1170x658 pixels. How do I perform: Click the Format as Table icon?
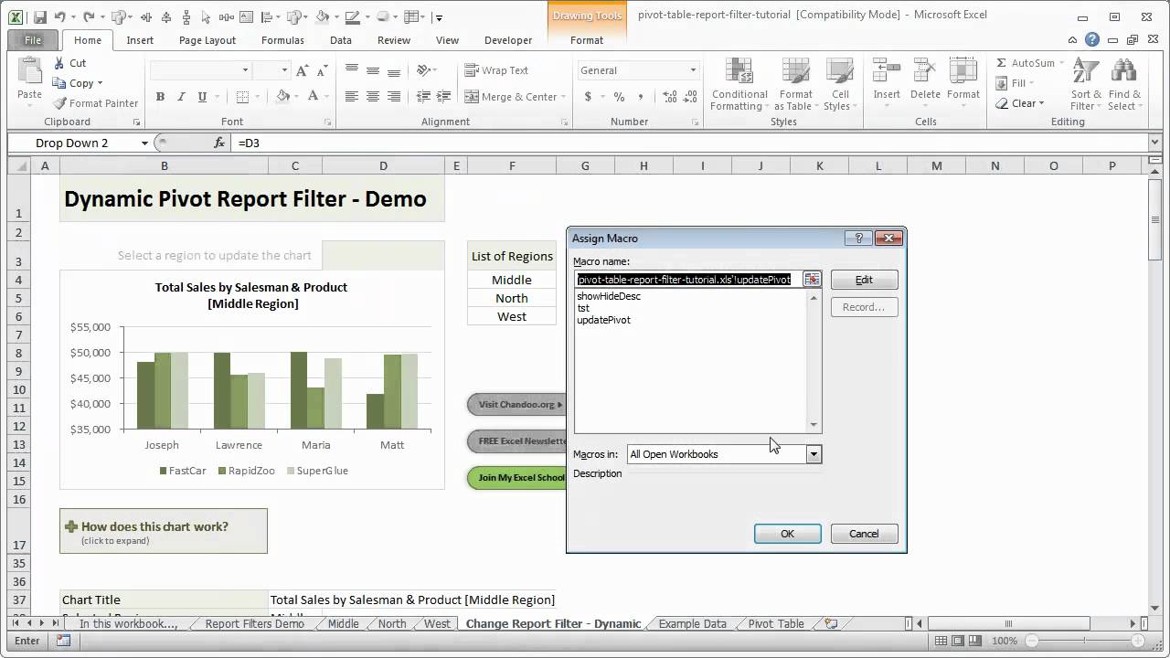[x=795, y=85]
